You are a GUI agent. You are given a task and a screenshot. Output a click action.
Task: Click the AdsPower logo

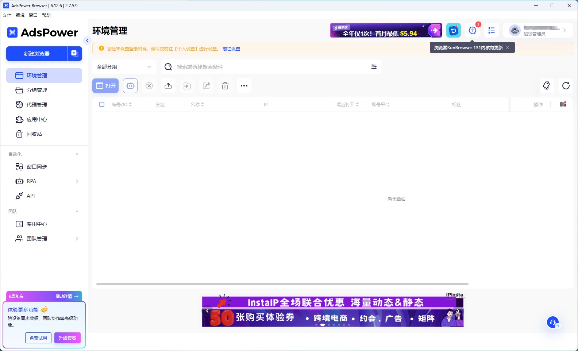pos(43,32)
